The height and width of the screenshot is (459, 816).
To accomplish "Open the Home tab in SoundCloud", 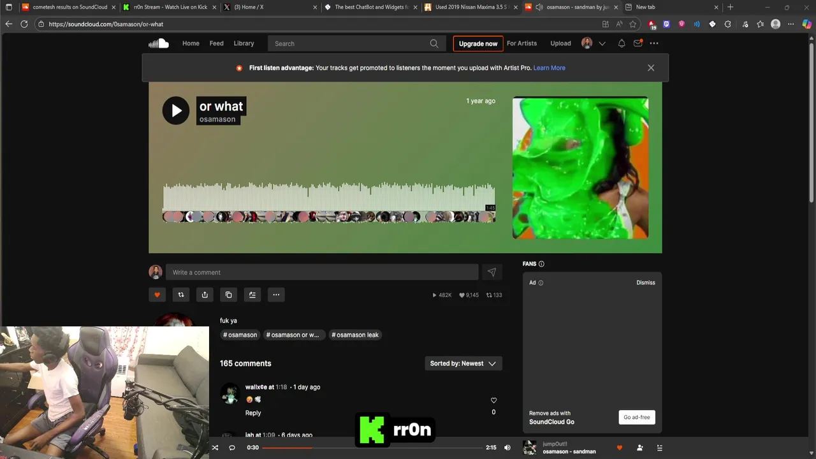I will point(191,43).
